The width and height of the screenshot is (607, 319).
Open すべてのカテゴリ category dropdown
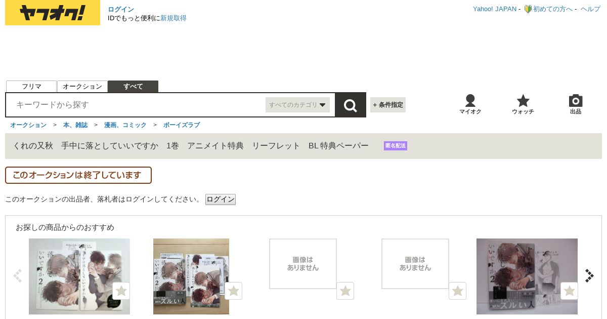pyautogui.click(x=297, y=105)
